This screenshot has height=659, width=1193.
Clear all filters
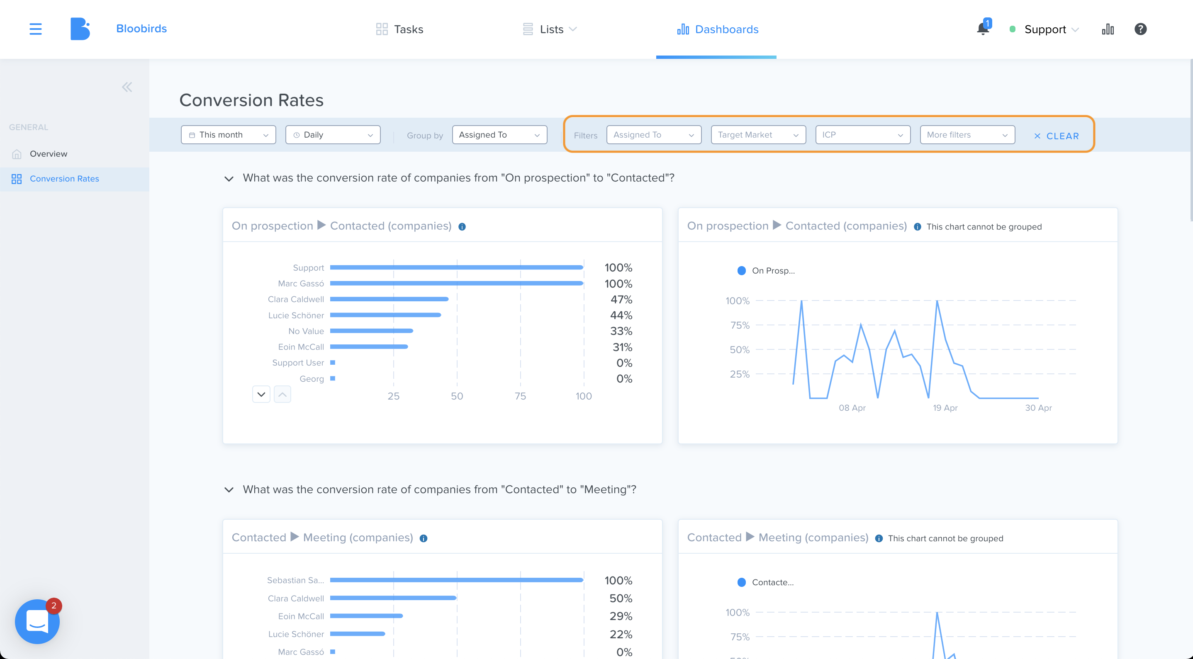tap(1057, 136)
